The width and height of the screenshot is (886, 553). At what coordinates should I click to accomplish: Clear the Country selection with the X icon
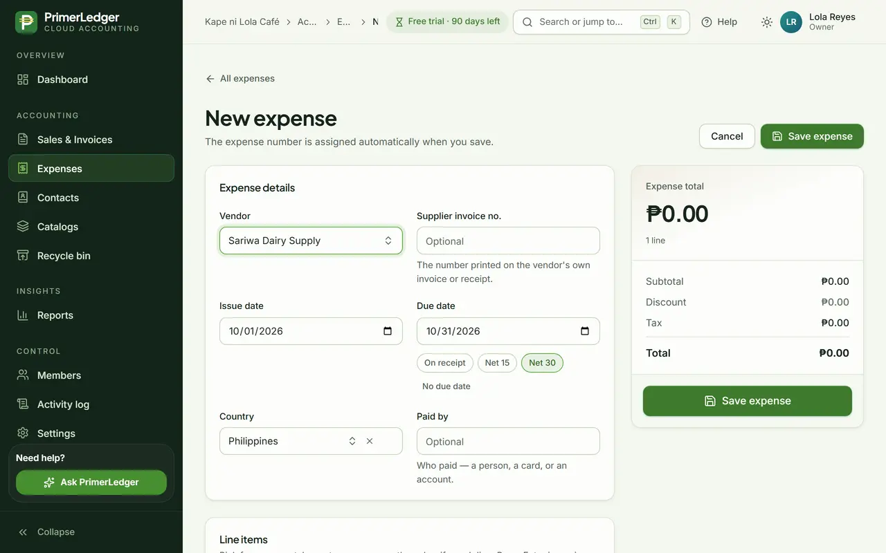click(x=370, y=441)
